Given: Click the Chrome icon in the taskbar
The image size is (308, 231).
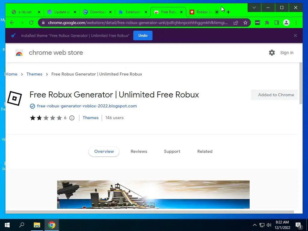Looking at the screenshot, I should 52,225.
